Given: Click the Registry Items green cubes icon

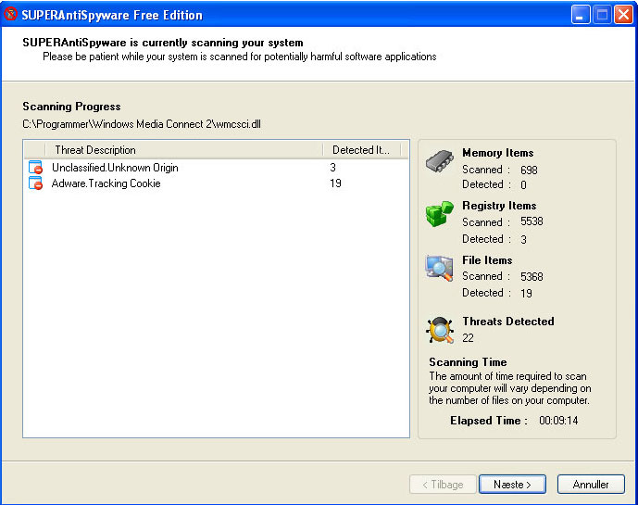Looking at the screenshot, I should (x=440, y=213).
